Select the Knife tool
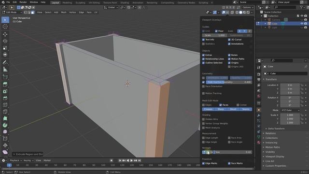 [x=5, y=112]
